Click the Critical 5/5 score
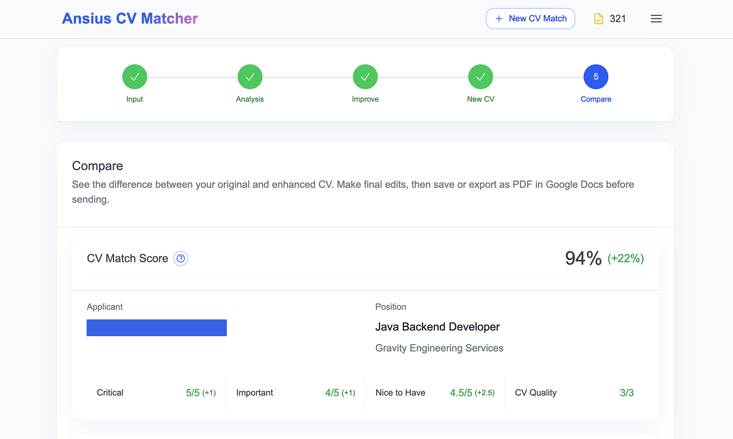Viewport: 733px width, 439px height. tap(193, 393)
